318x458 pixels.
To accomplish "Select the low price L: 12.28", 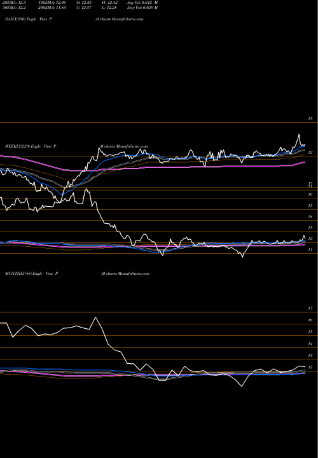I will (x=109, y=8).
